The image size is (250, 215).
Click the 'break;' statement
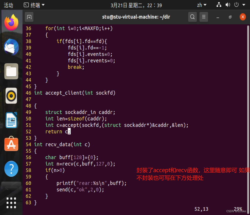[x=76, y=67]
